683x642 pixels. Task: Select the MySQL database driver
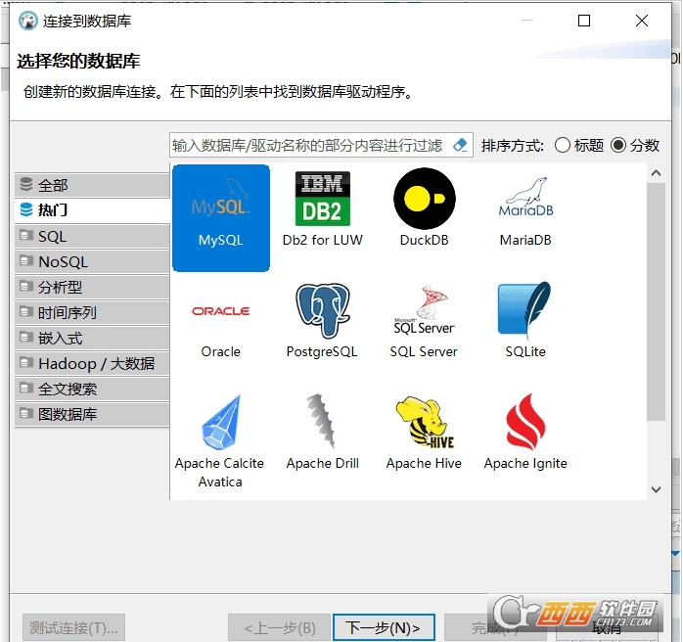221,218
